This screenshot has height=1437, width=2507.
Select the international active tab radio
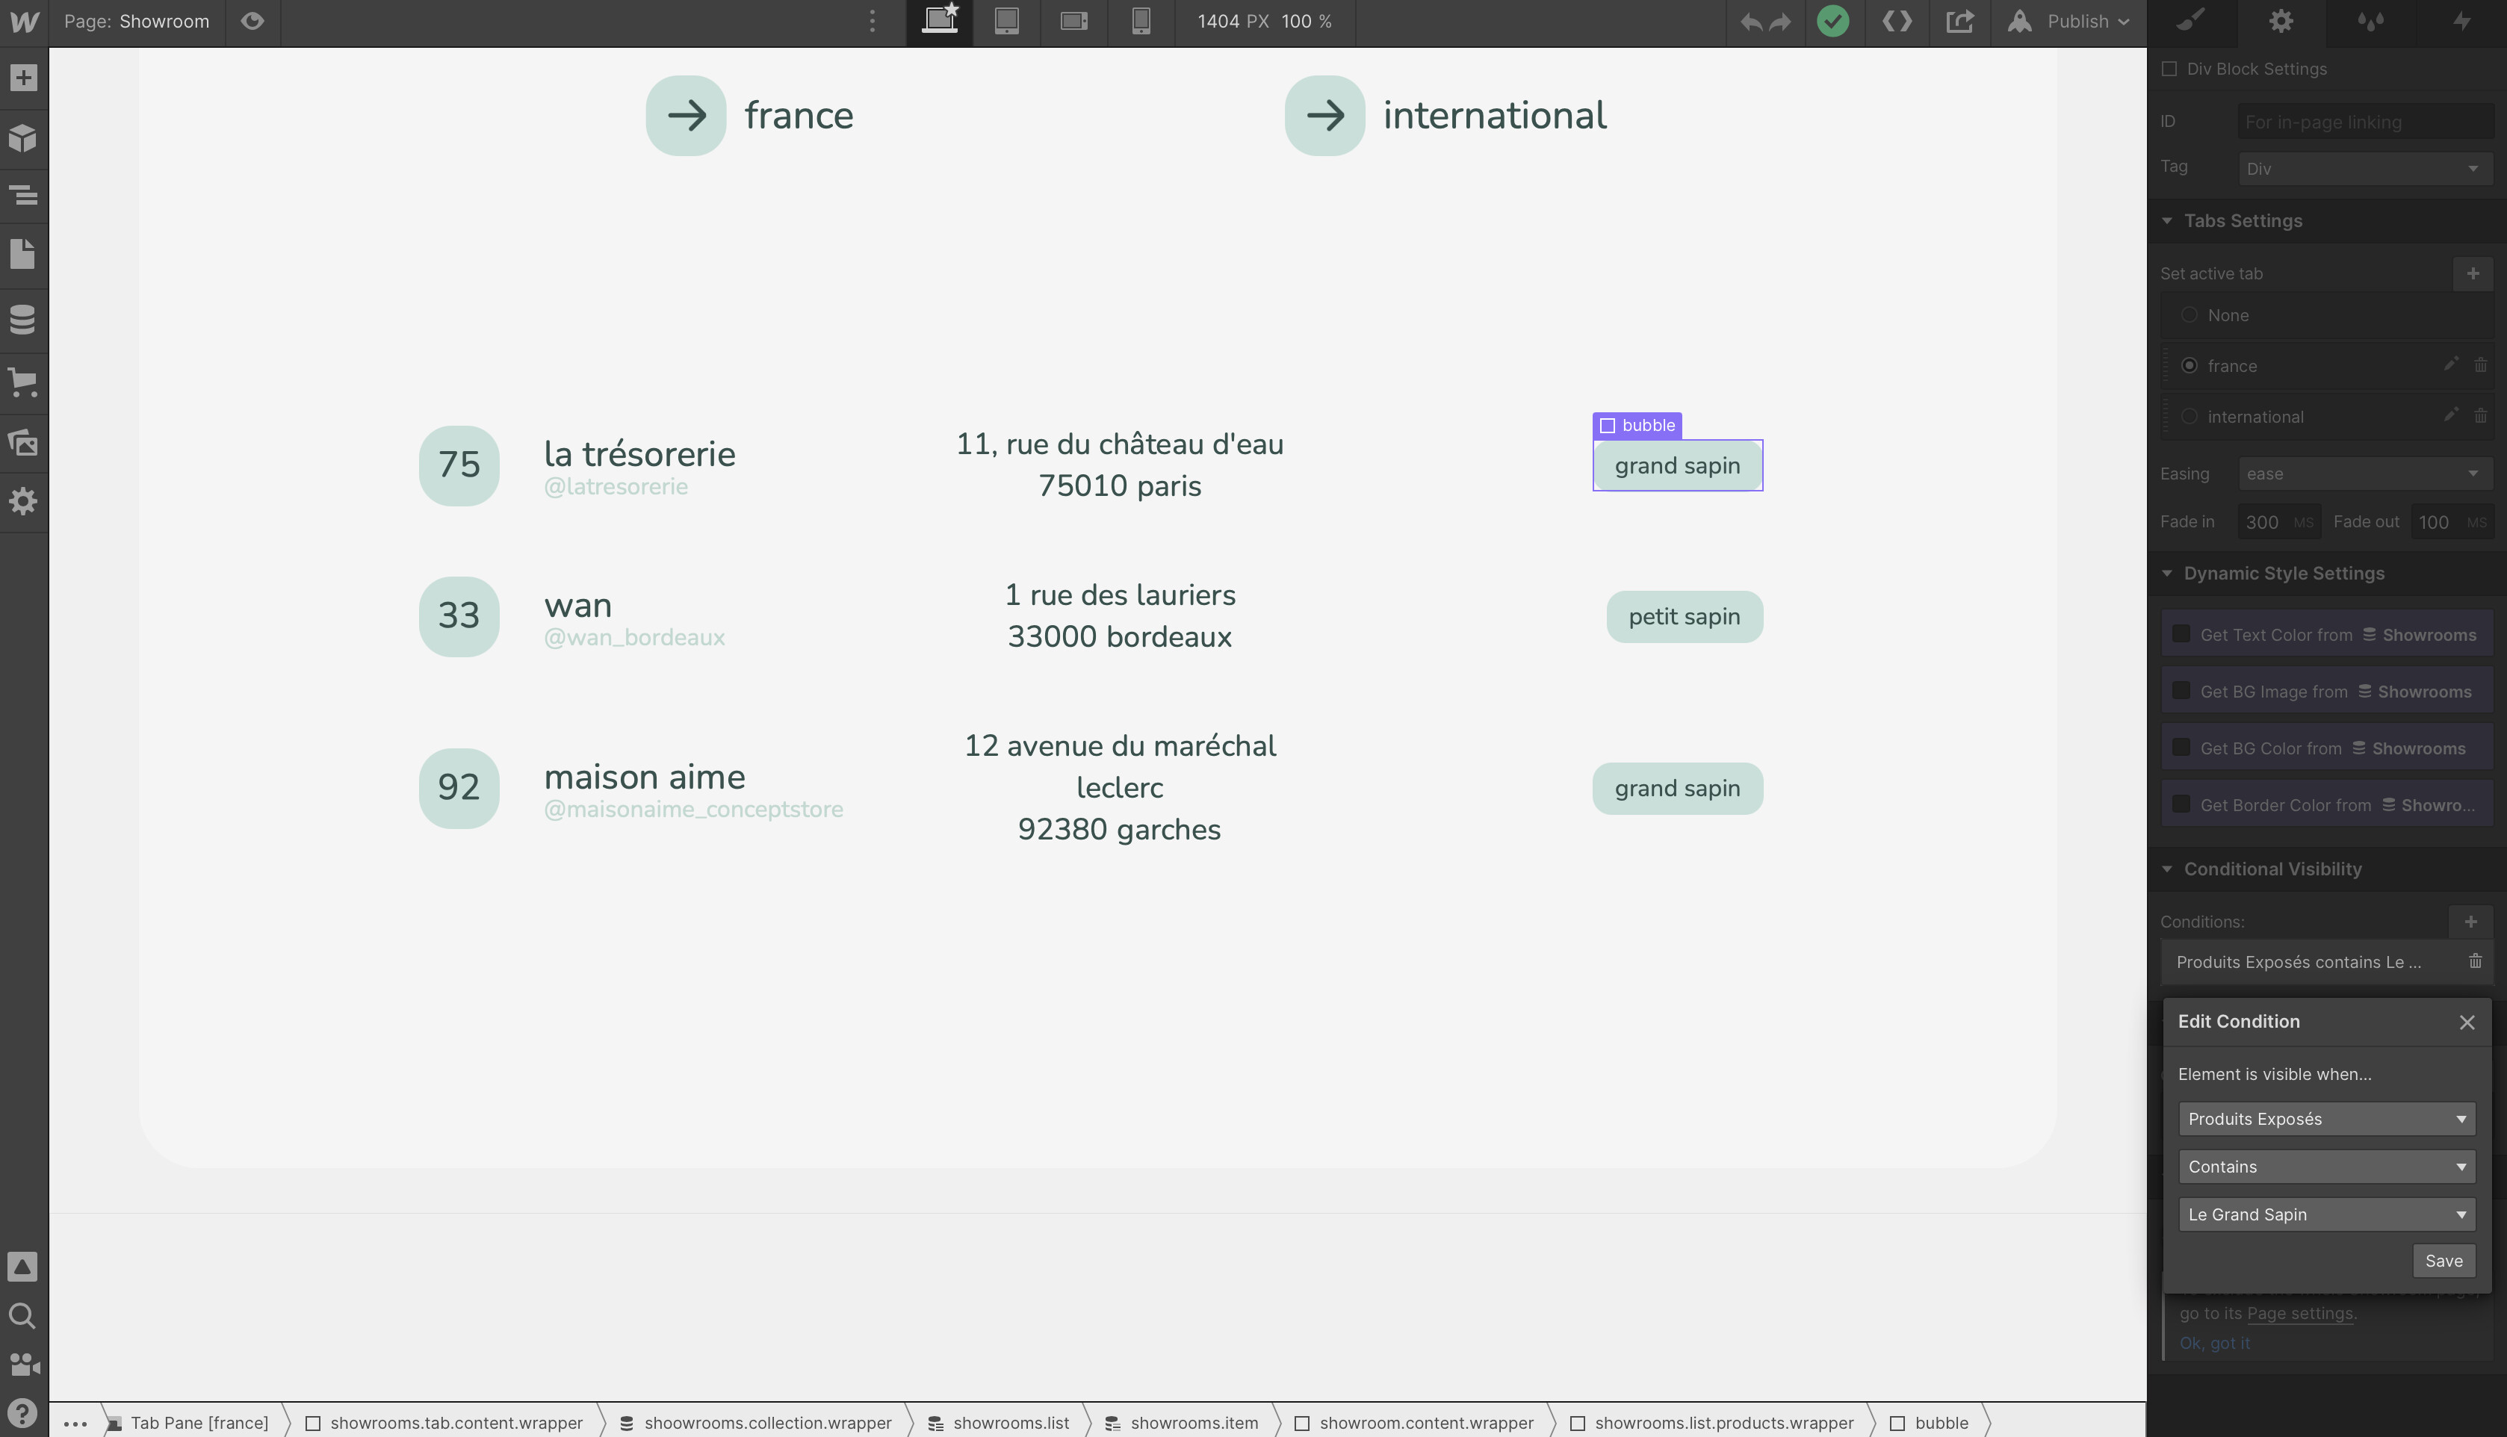(2190, 417)
